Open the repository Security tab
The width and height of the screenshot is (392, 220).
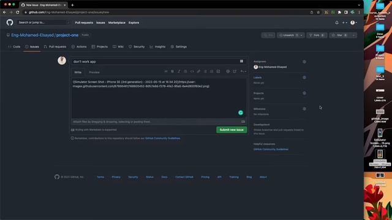[137, 46]
